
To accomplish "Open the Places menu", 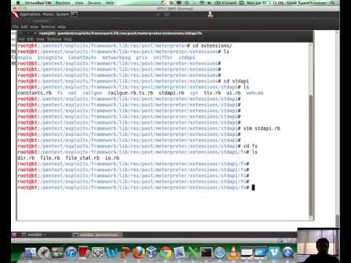I will (x=48, y=15).
